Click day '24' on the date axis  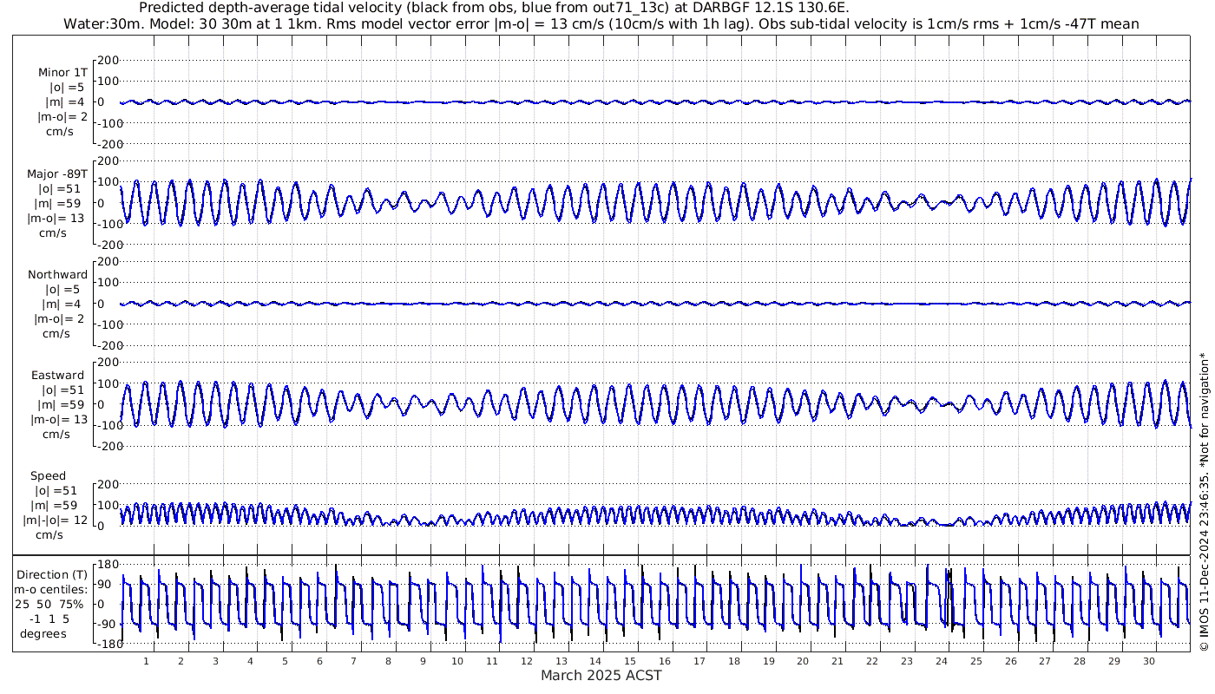pos(941,661)
